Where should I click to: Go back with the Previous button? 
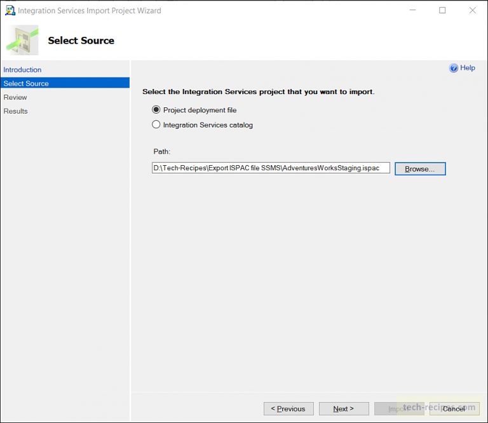pos(288,408)
